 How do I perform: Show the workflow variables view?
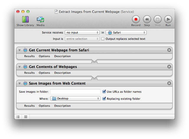pos(26,117)
